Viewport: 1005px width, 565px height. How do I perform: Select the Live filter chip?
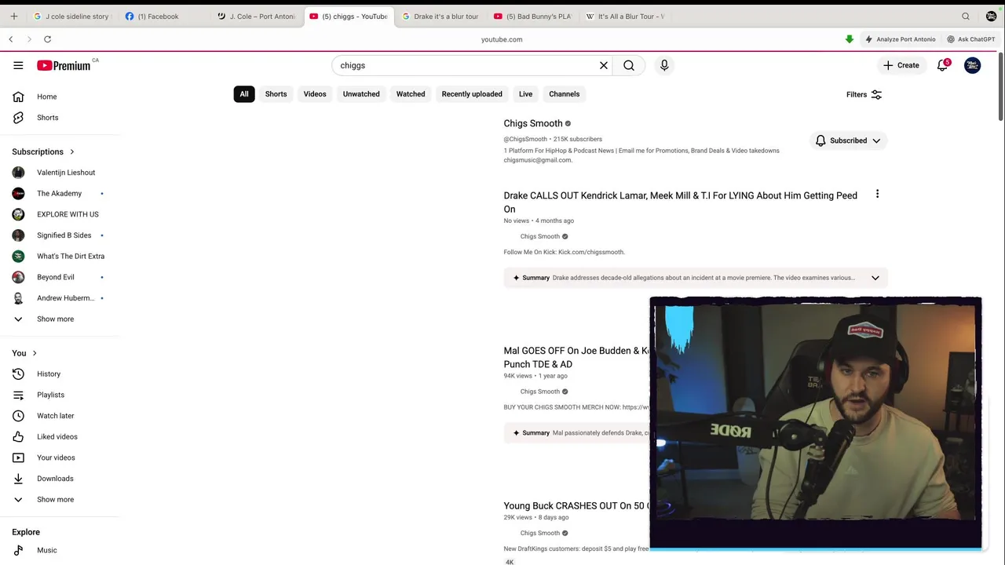coord(525,94)
